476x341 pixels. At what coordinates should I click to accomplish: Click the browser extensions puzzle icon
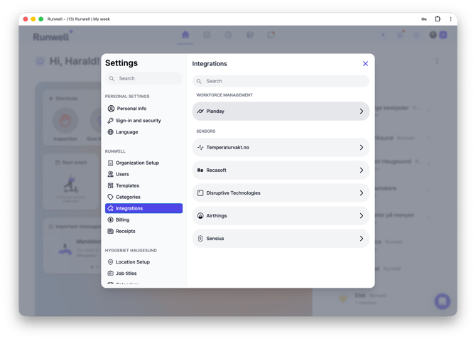(x=438, y=19)
